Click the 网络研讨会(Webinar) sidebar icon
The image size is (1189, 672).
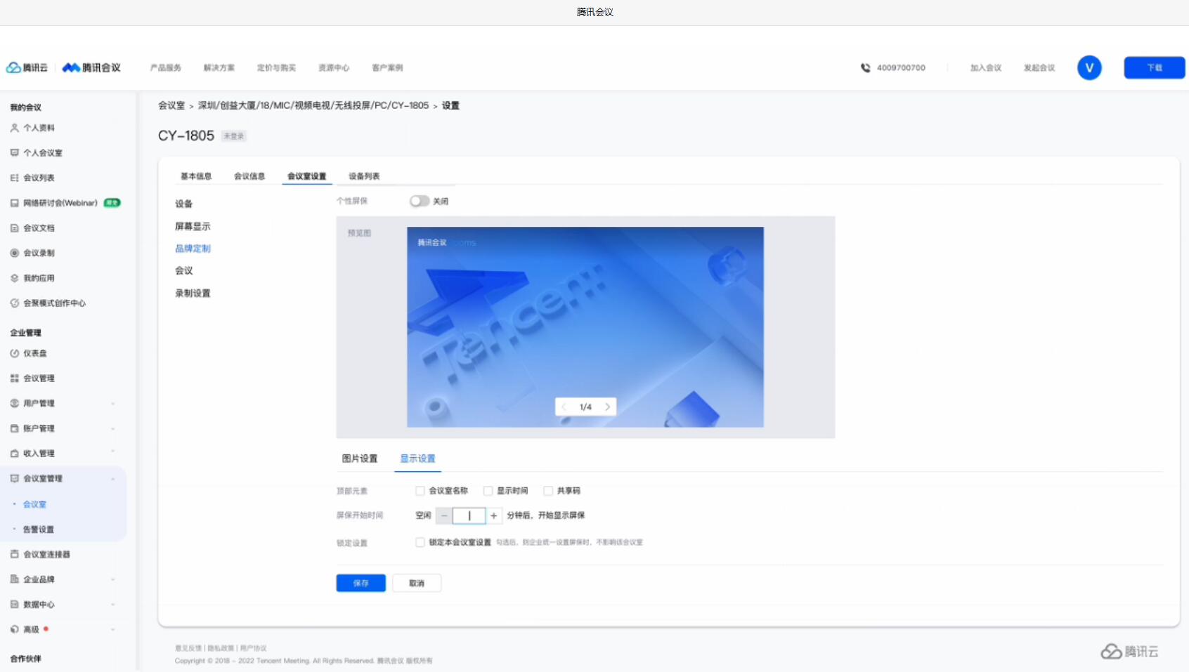click(x=14, y=203)
